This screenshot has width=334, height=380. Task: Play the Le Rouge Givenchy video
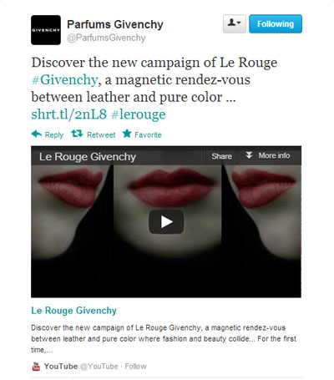click(x=166, y=222)
